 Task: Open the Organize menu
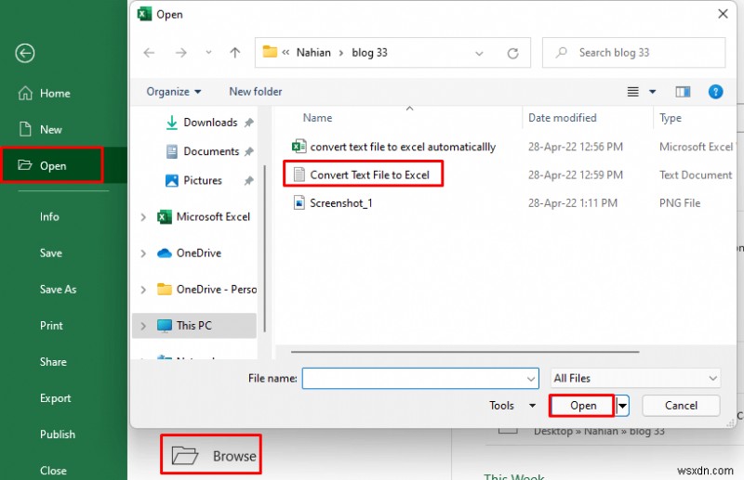pyautogui.click(x=173, y=92)
